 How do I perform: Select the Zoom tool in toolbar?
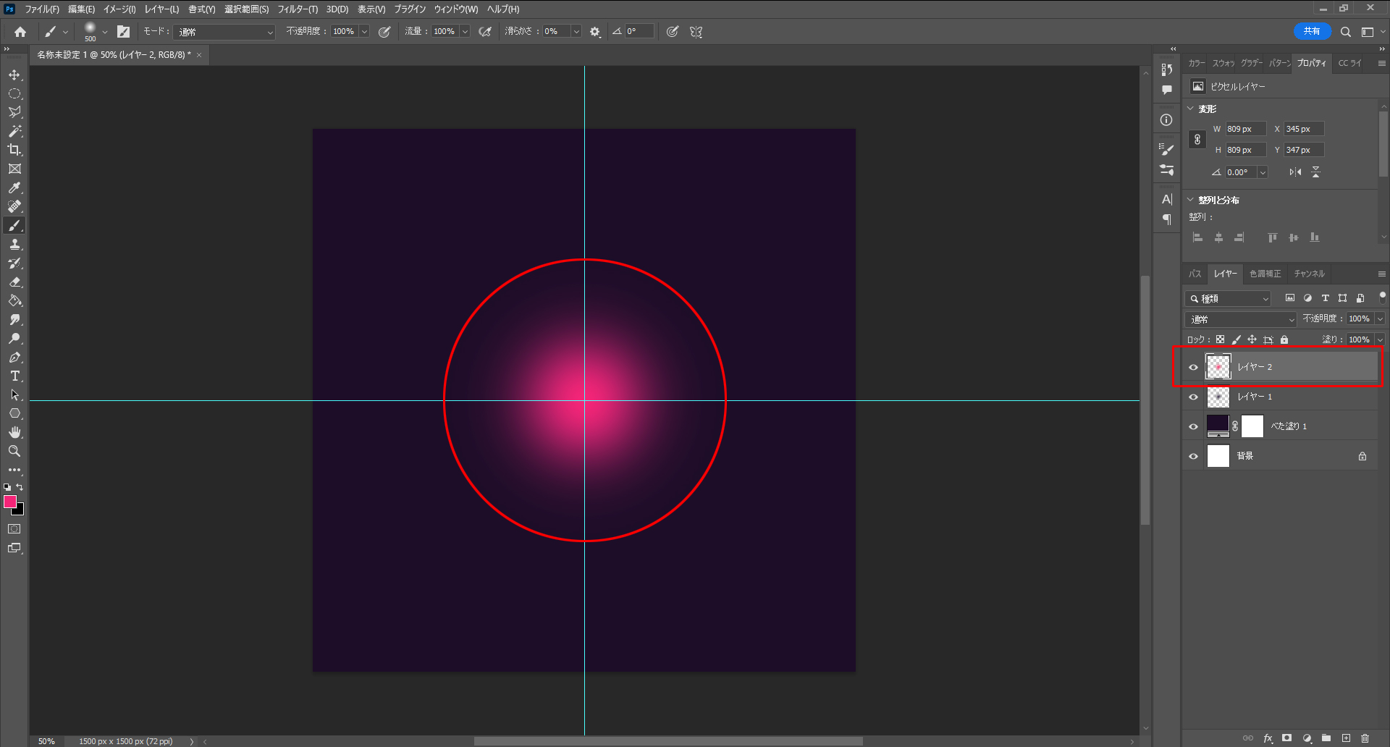point(14,451)
